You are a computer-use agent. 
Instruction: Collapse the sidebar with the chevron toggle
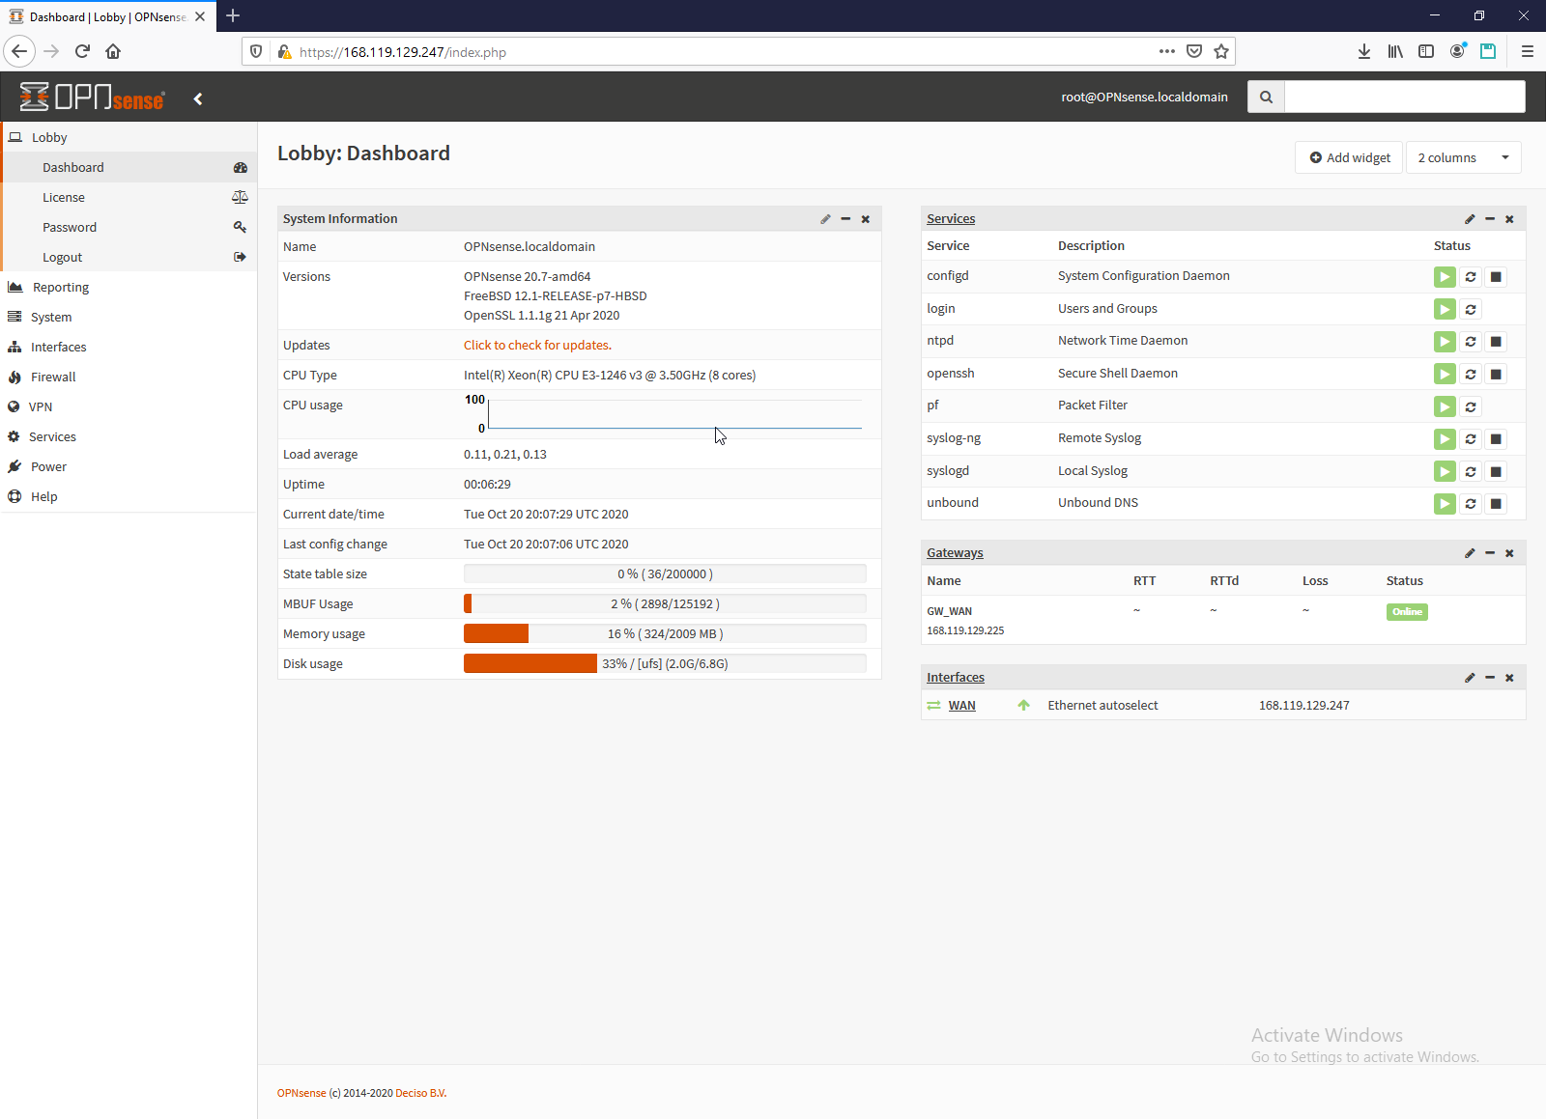tap(198, 98)
